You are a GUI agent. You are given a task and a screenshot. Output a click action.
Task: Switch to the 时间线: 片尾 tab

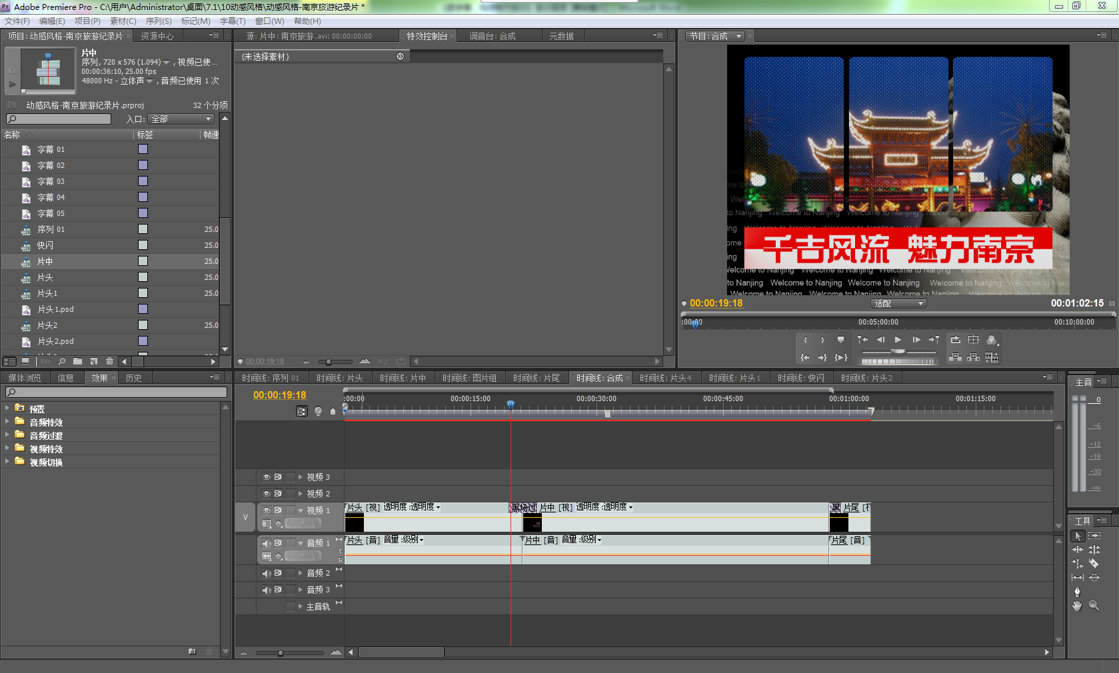(x=536, y=378)
